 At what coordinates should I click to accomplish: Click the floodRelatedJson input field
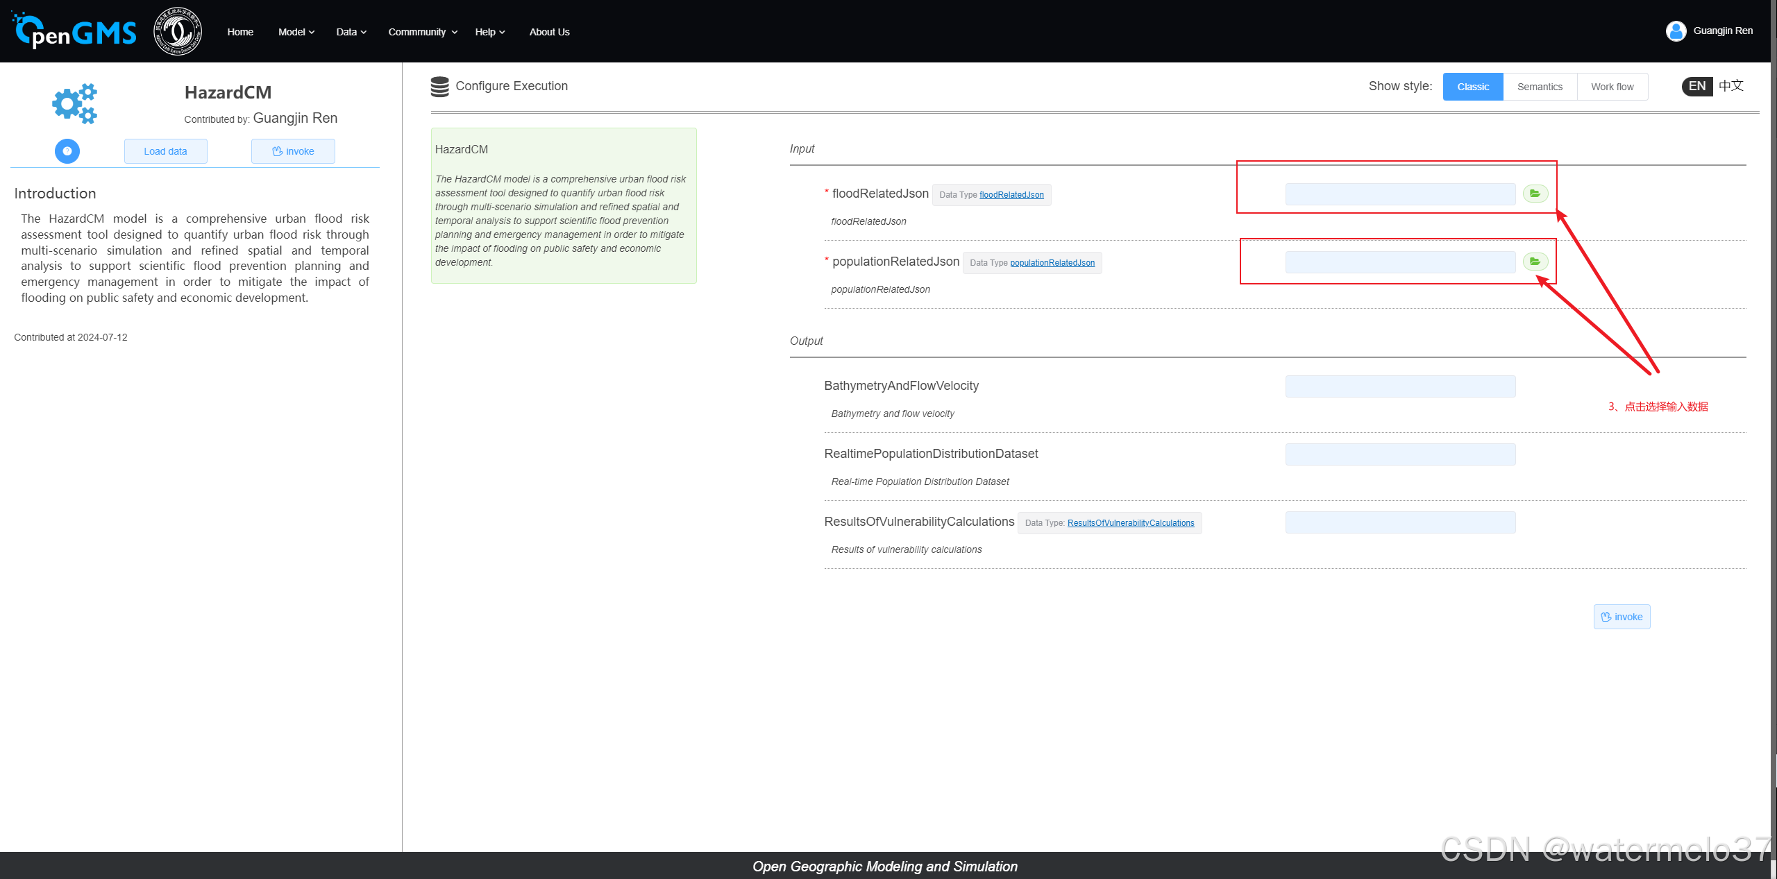1399,194
